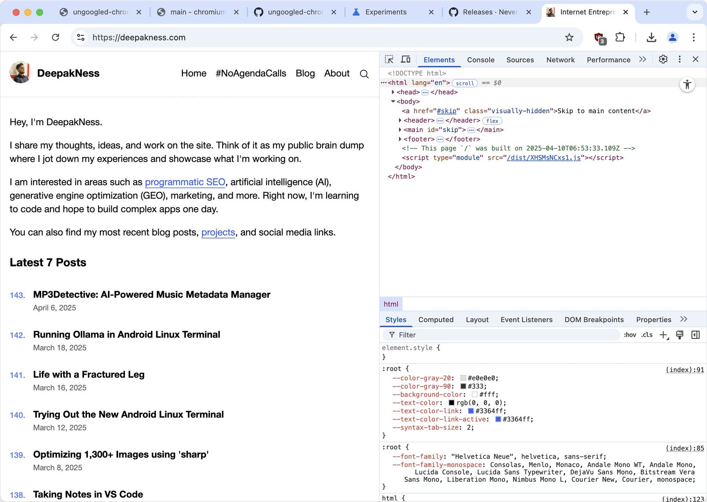707x502 pixels.
Task: Switch to the Console tab
Action: [481, 59]
